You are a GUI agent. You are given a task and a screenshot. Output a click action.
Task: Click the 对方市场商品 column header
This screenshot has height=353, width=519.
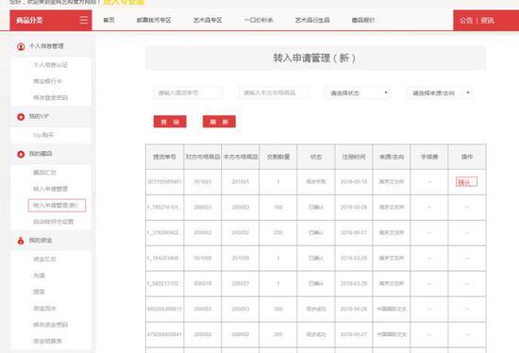(x=203, y=157)
